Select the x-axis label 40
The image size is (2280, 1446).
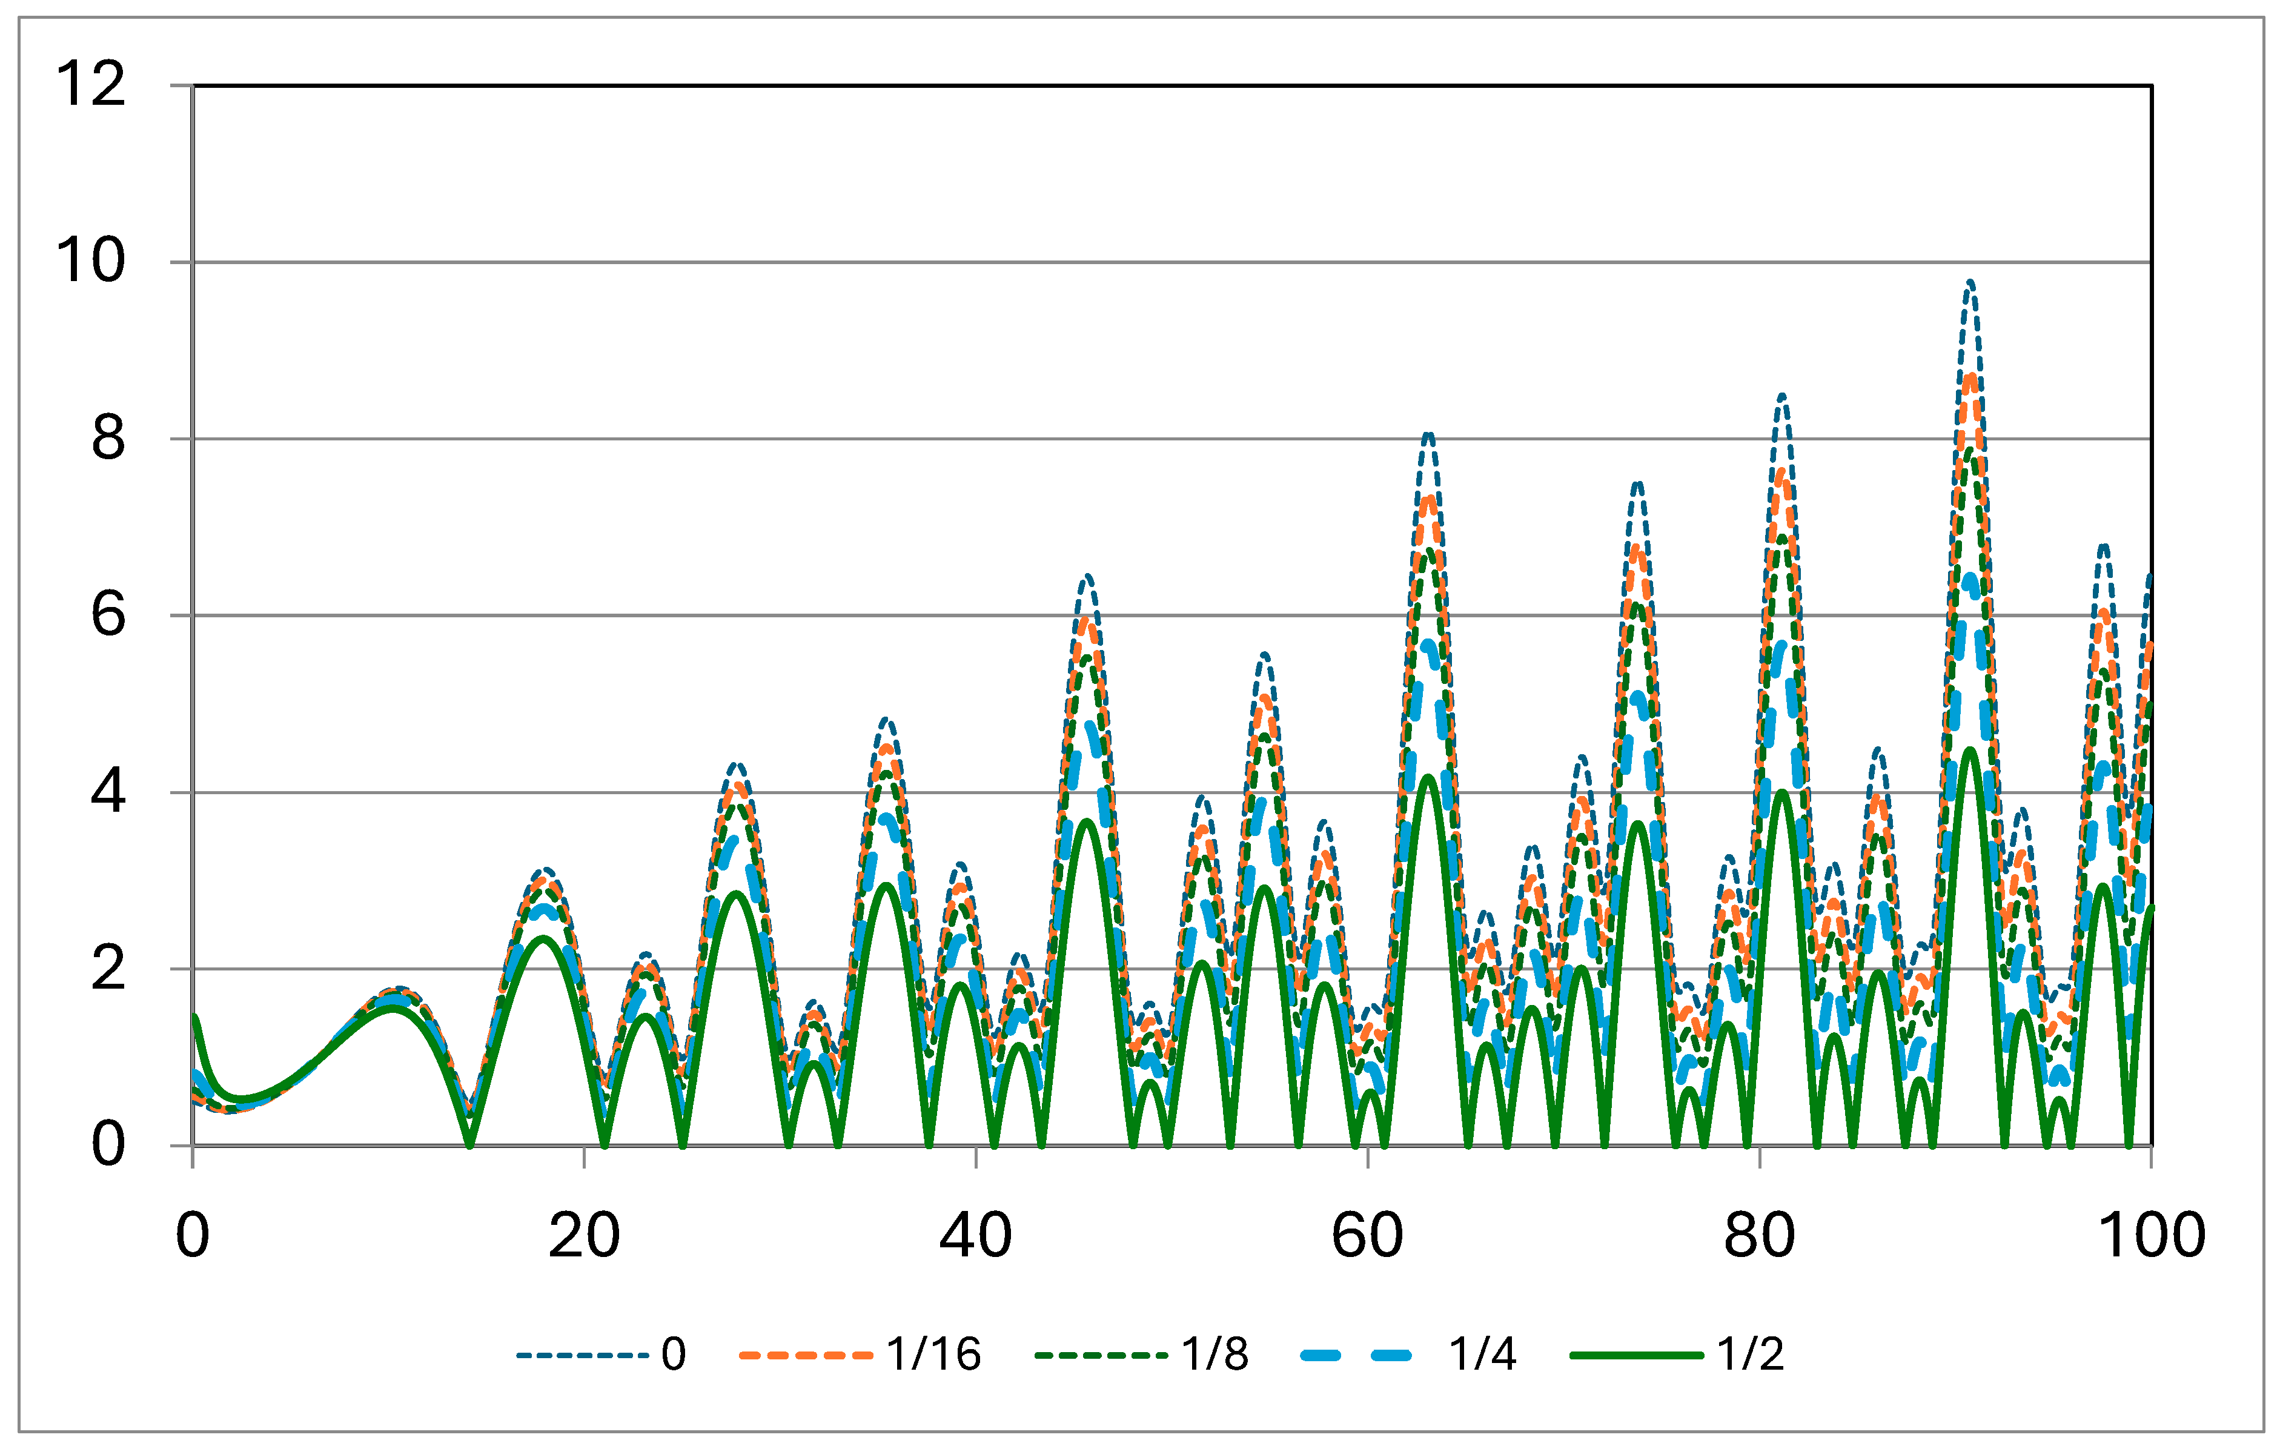click(x=975, y=1236)
